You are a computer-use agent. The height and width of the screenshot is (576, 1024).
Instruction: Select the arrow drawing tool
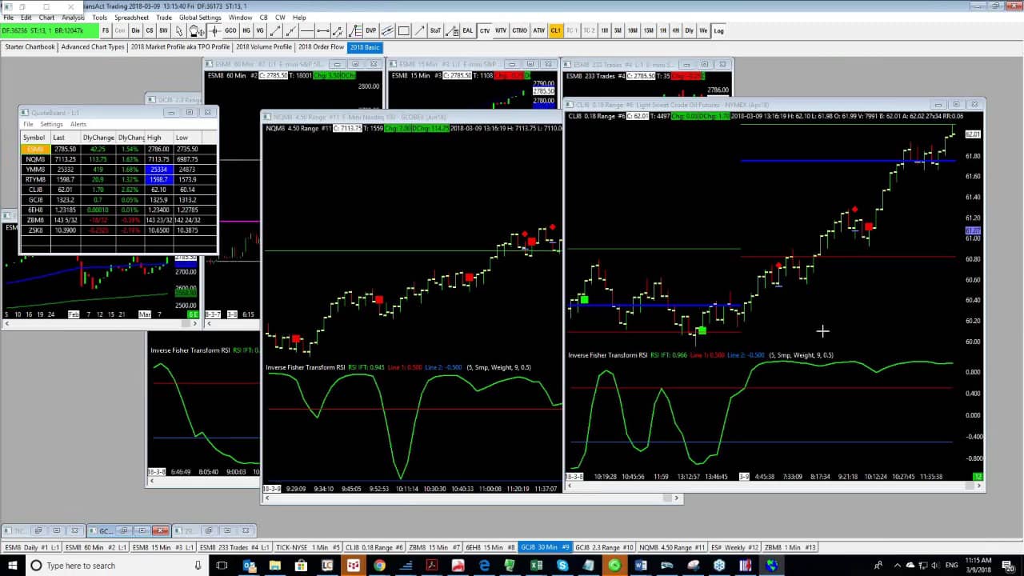point(419,30)
